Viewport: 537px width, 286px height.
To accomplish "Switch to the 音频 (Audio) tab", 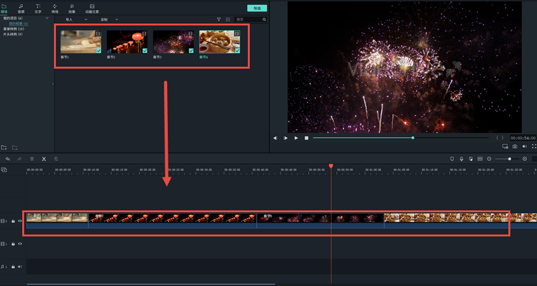I will [21, 8].
